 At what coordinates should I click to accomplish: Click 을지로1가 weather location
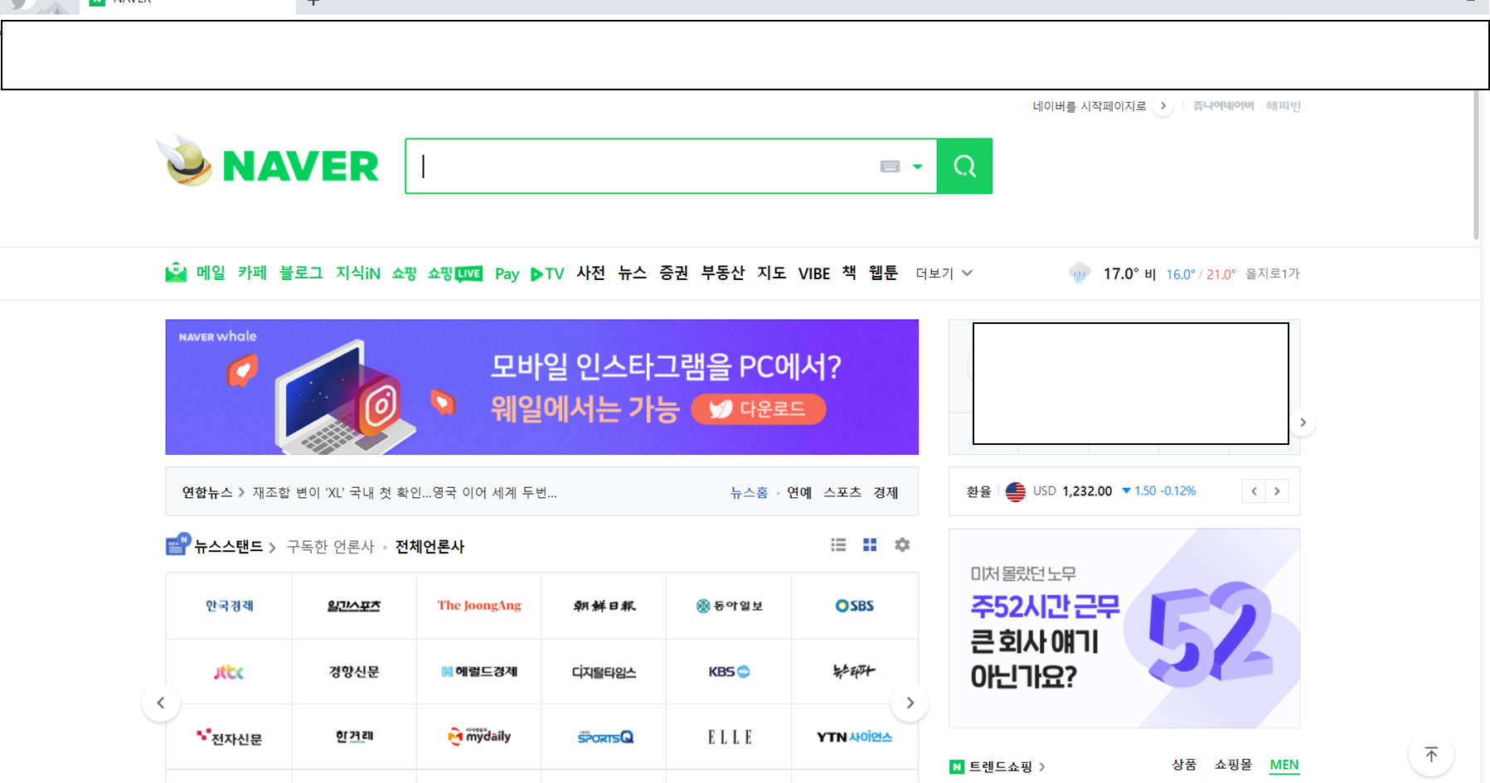(1272, 273)
